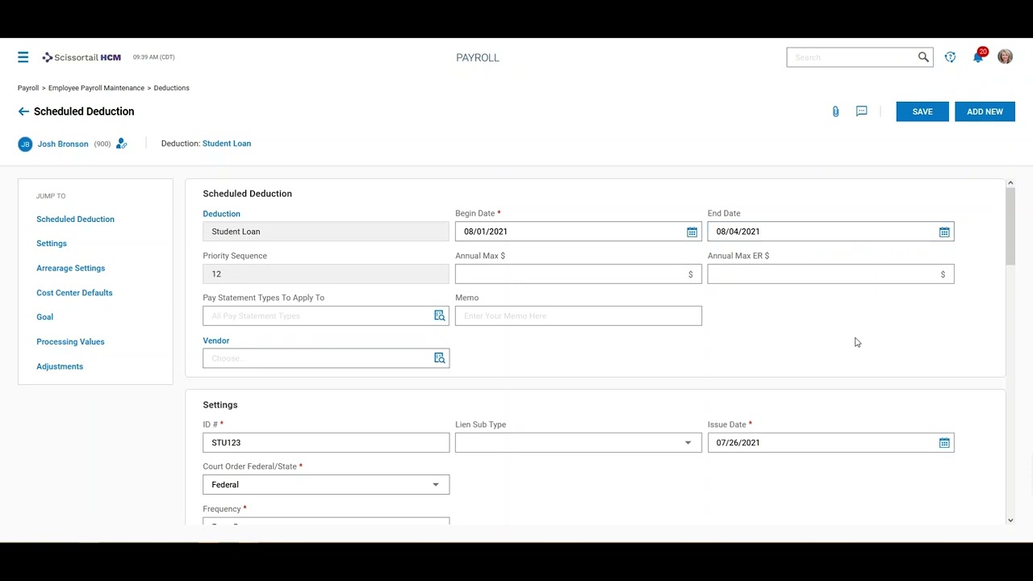The image size is (1033, 581).
Task: Open attachments paperclip icon
Action: pos(835,111)
